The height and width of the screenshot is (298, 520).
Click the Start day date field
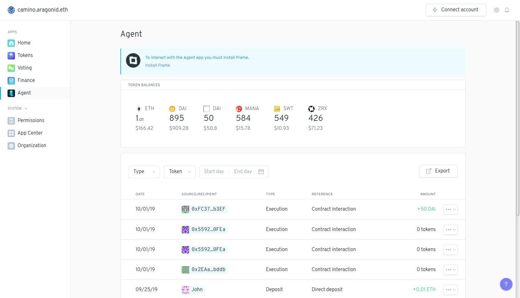coord(214,172)
